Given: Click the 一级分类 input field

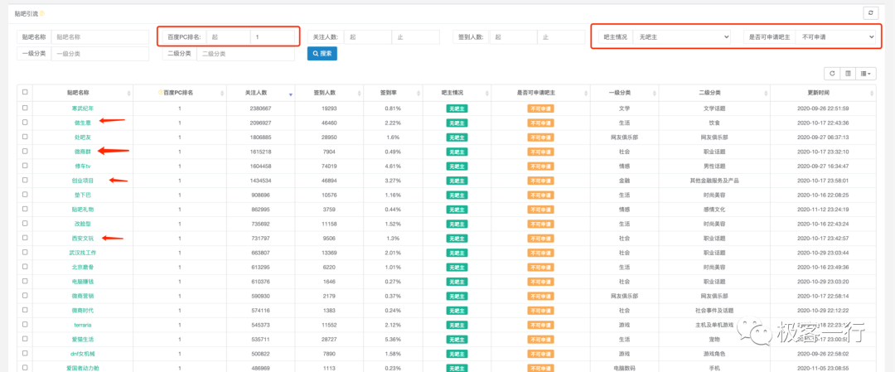Looking at the screenshot, I should [x=100, y=54].
